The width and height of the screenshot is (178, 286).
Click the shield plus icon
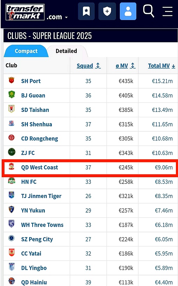coord(107,11)
